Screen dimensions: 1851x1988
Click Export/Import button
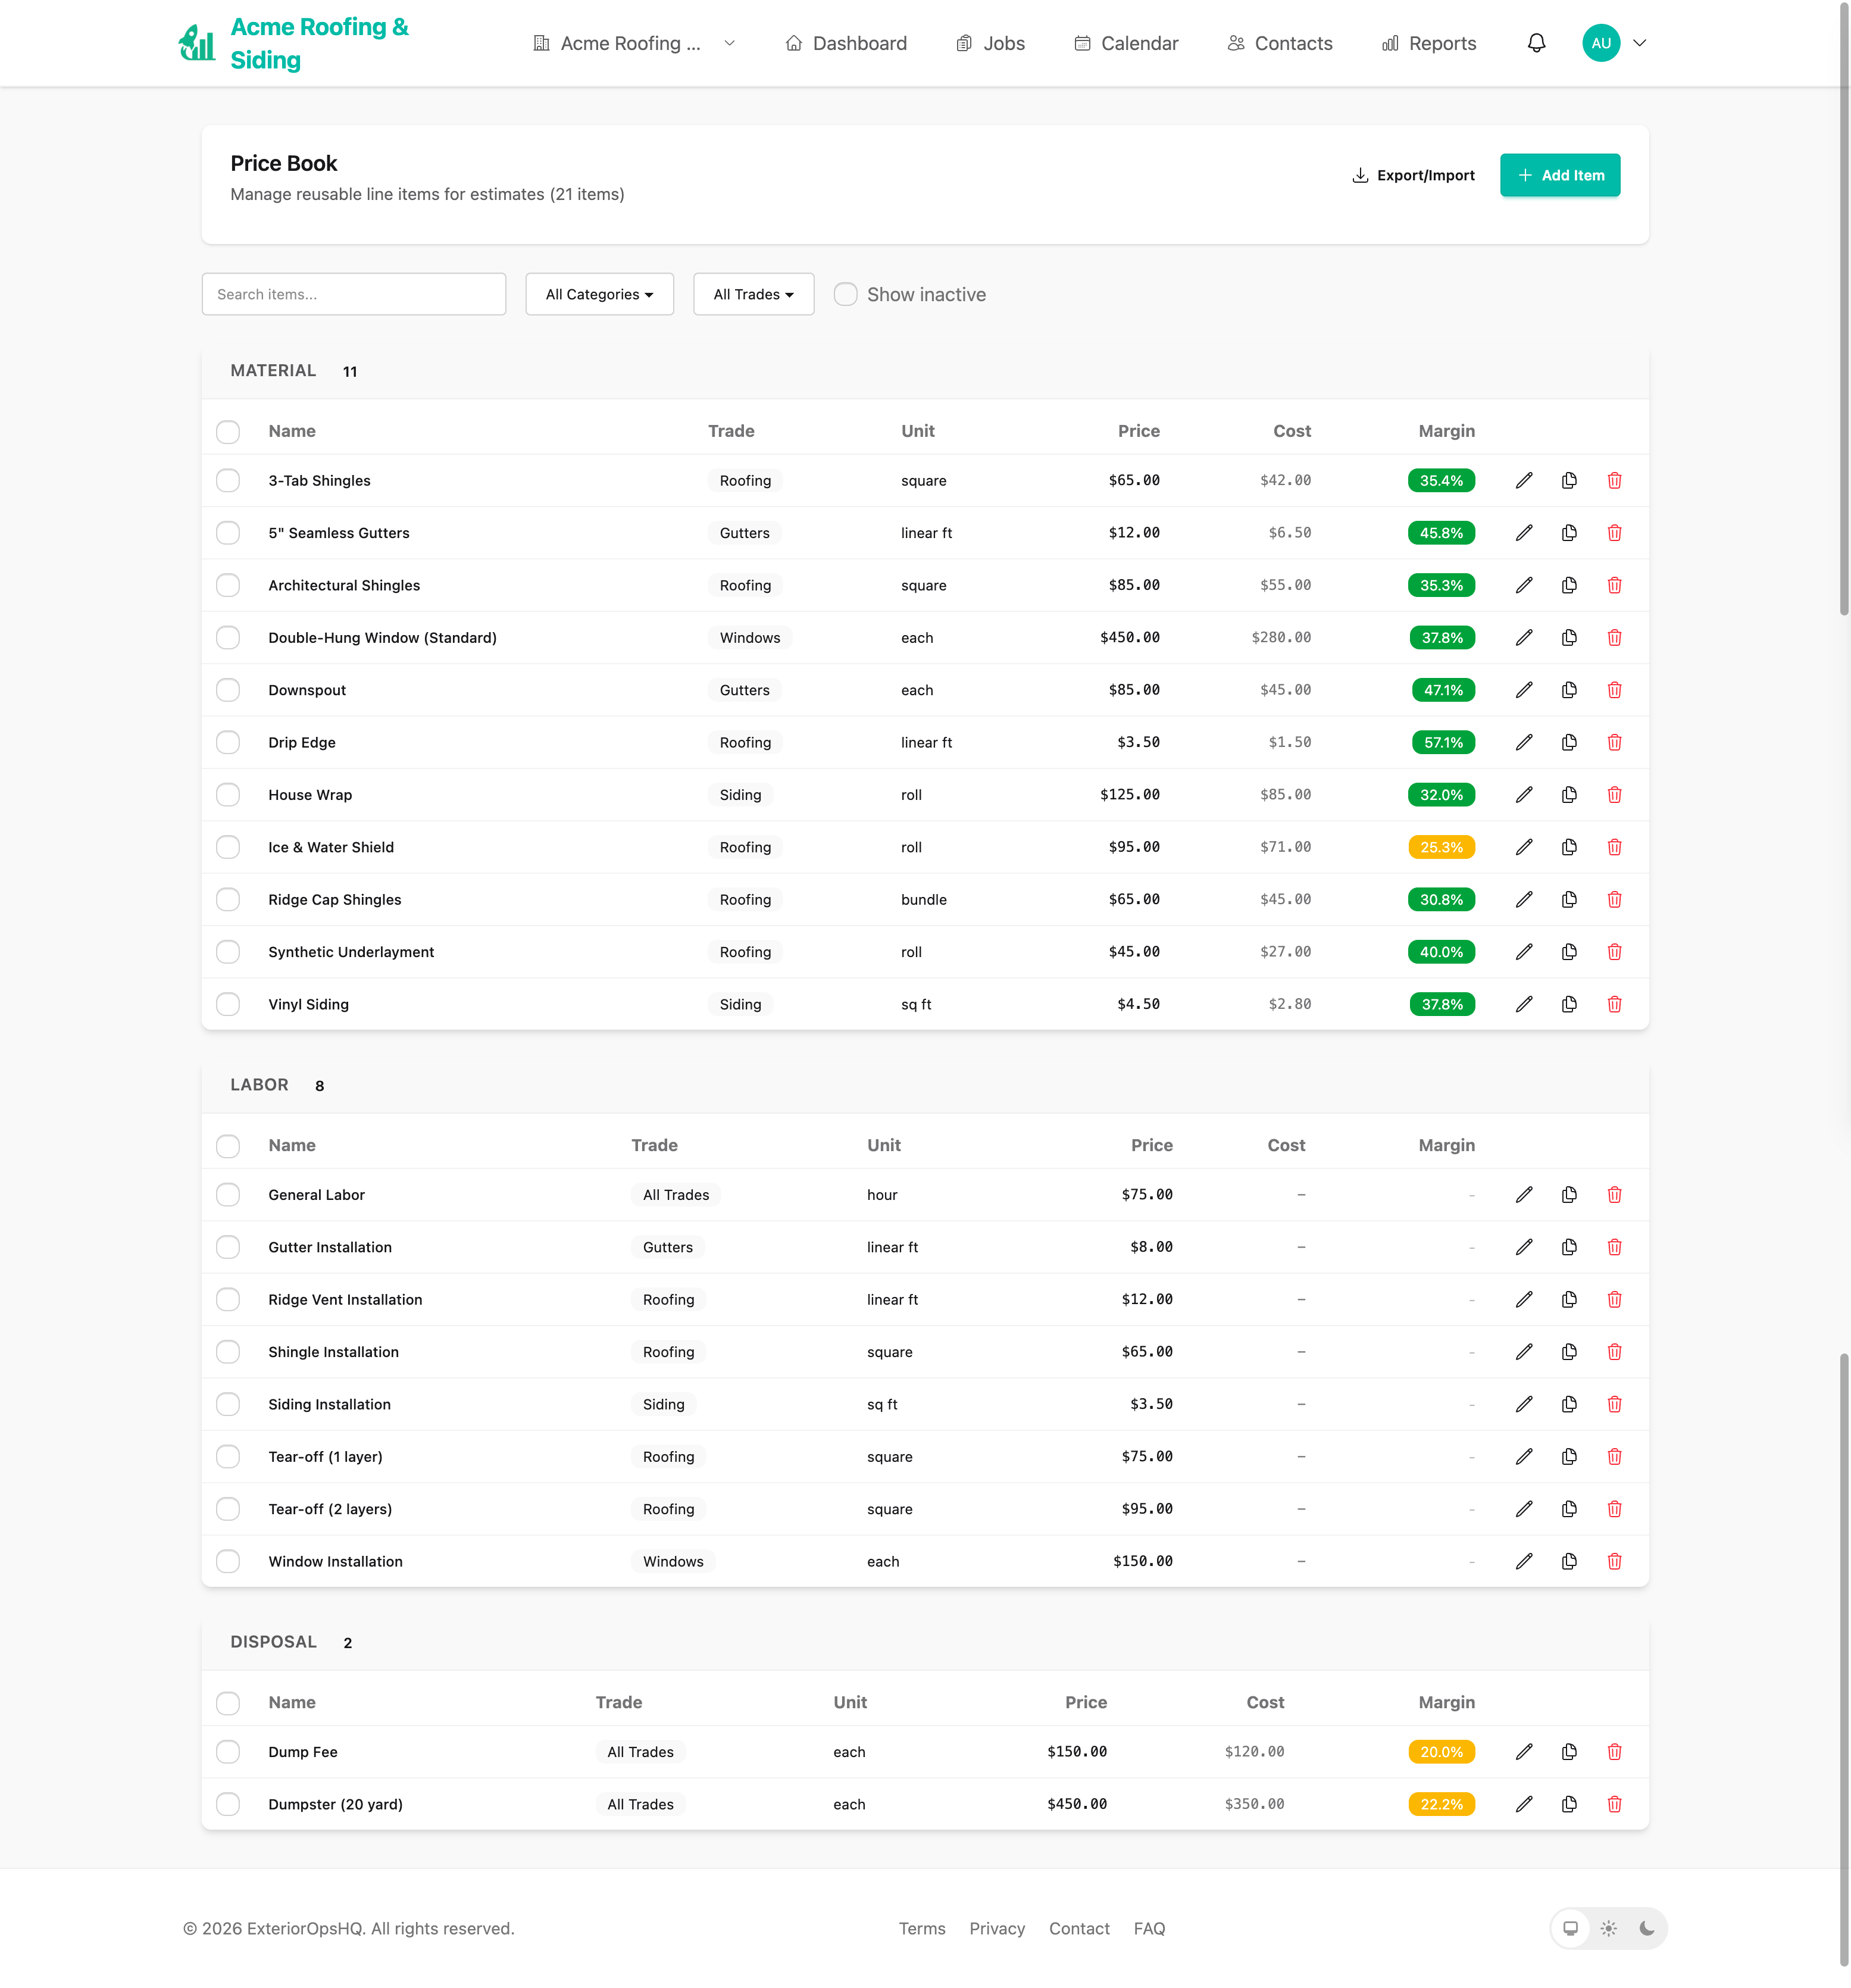coord(1413,175)
